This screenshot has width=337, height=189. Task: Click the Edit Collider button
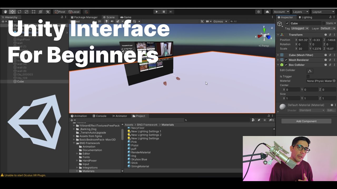click(310, 71)
